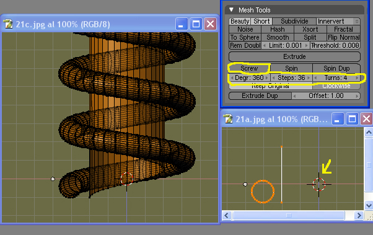The height and width of the screenshot is (235, 373).
Task: Maximize the 21c.jpg window
Action: pyautogui.click(x=196, y=24)
